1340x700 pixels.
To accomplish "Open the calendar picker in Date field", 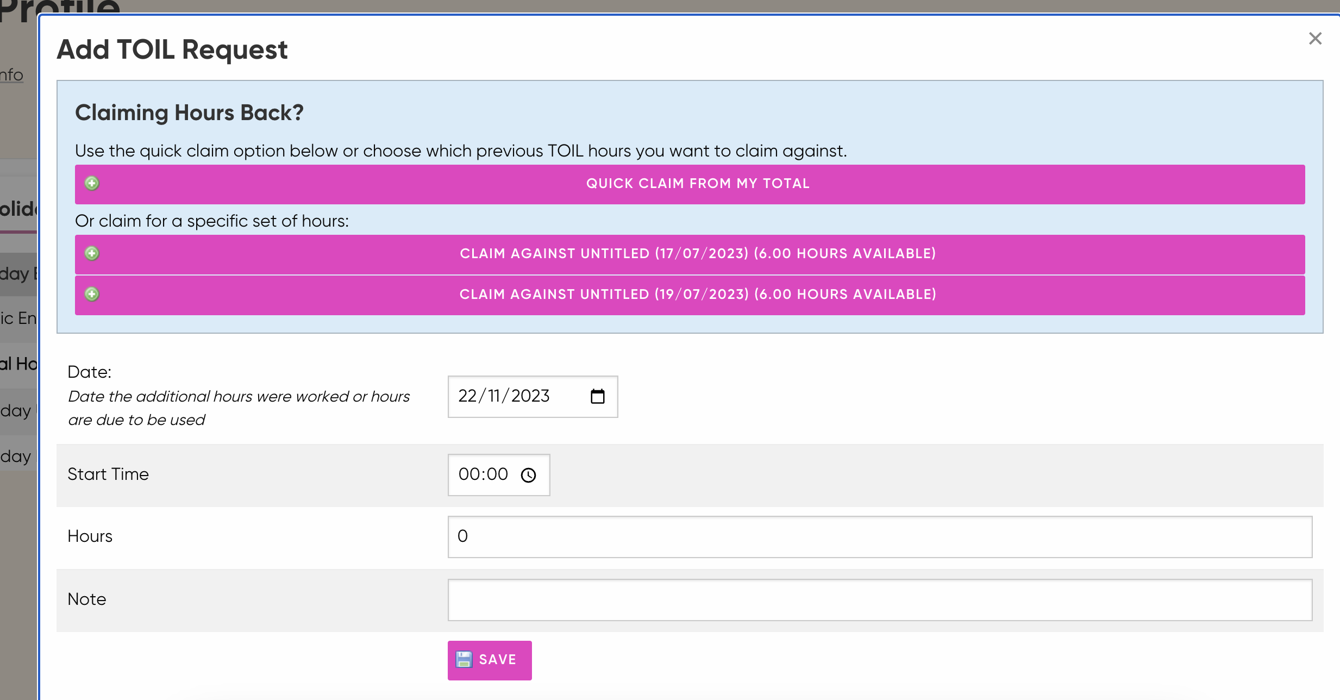I will click(x=597, y=396).
